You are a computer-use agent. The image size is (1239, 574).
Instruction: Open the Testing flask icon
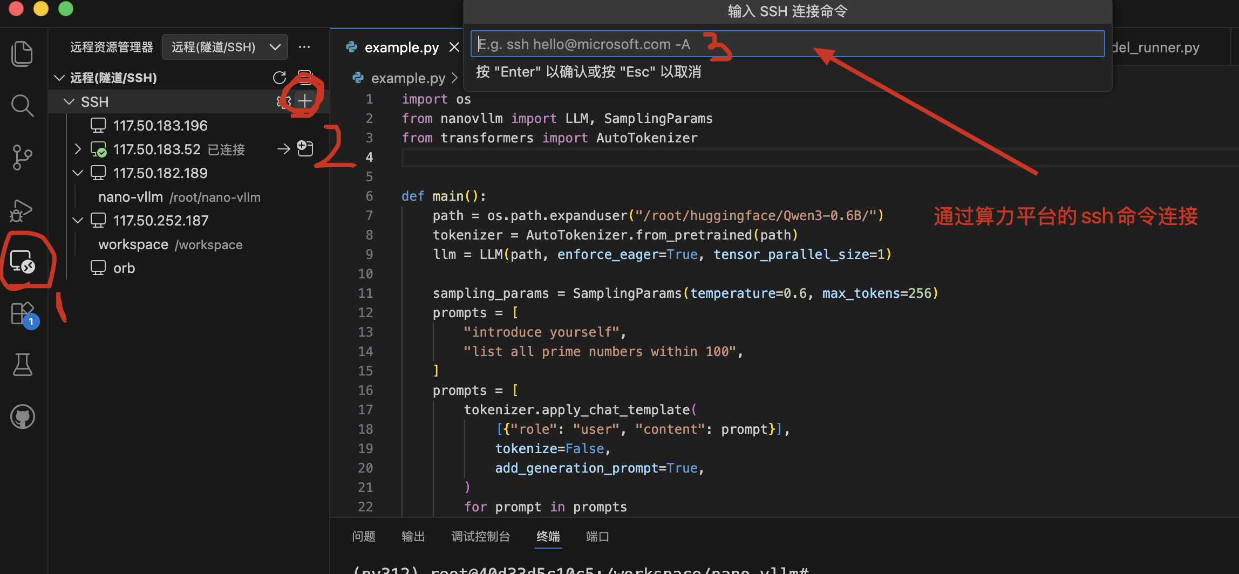[x=22, y=365]
